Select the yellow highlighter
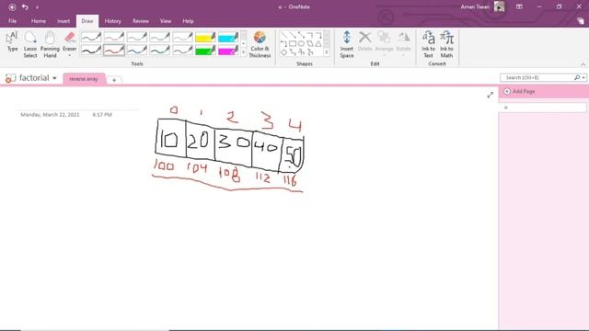The height and width of the screenshot is (331, 589). click(x=205, y=37)
